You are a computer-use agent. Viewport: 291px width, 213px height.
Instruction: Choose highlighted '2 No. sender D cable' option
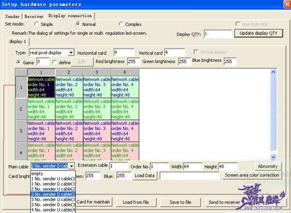pos(53,194)
